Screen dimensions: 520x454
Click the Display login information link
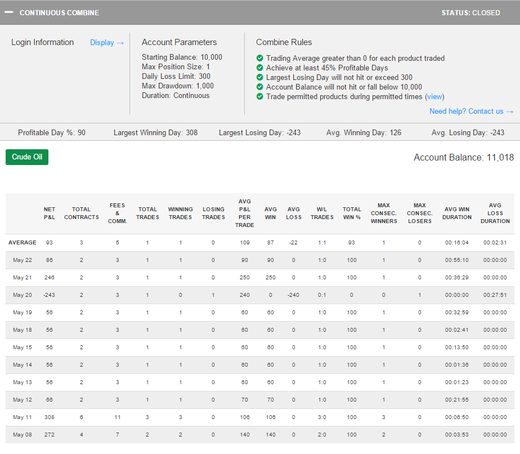[107, 42]
